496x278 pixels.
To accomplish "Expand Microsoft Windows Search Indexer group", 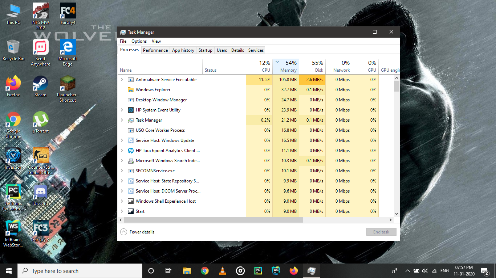I will click(122, 161).
